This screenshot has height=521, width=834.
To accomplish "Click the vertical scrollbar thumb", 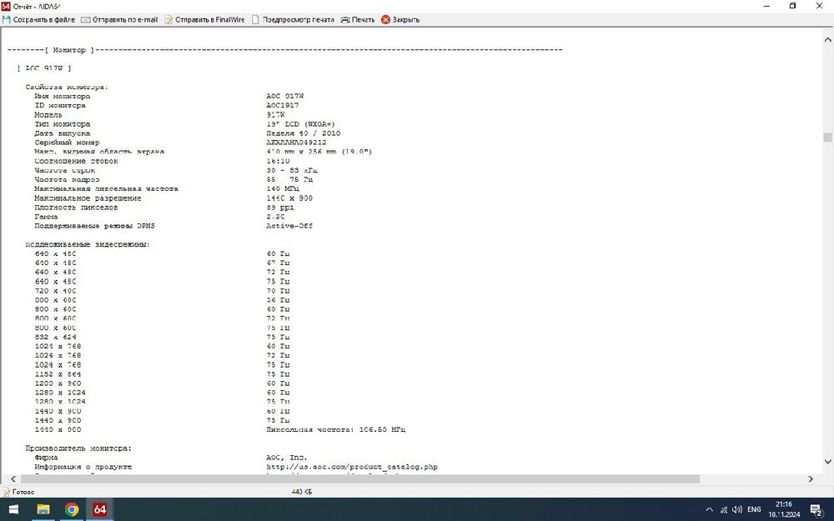I will 827,138.
